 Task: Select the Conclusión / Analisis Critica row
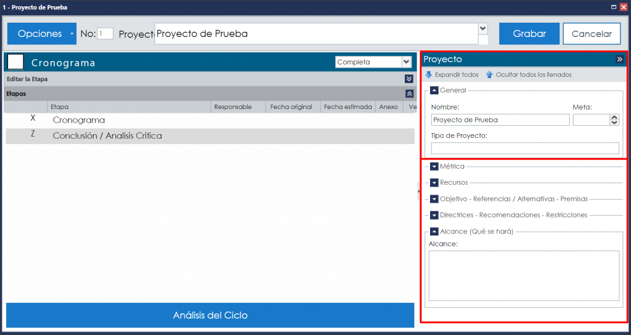[x=210, y=136]
